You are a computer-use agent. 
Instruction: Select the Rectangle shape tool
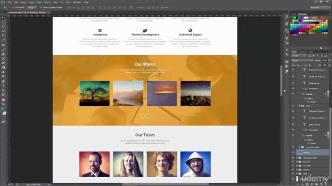click(3, 95)
